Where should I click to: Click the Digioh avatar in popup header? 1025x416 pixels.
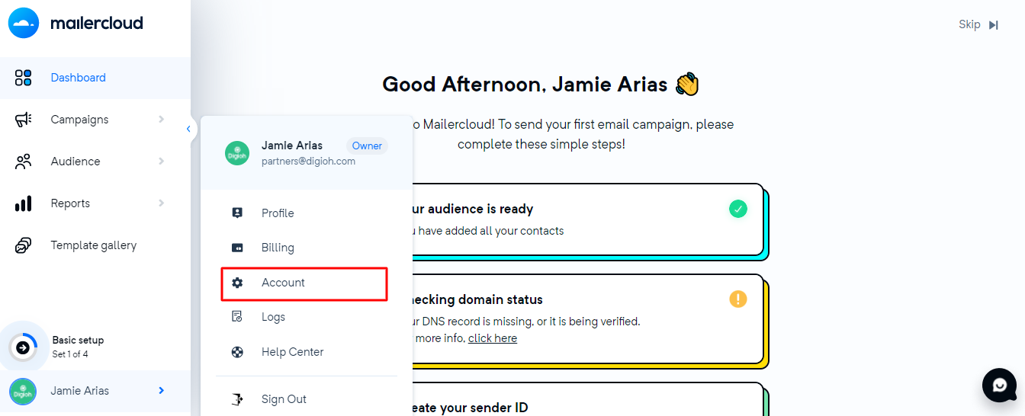[x=237, y=153]
